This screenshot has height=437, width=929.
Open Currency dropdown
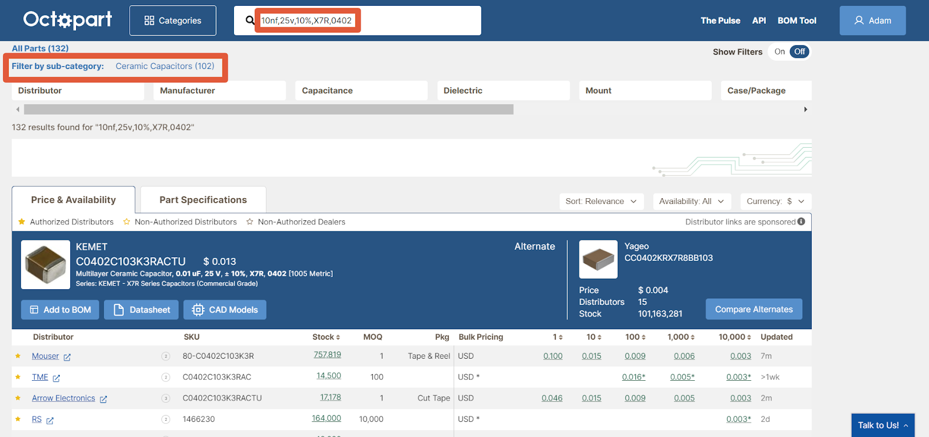pyautogui.click(x=776, y=201)
